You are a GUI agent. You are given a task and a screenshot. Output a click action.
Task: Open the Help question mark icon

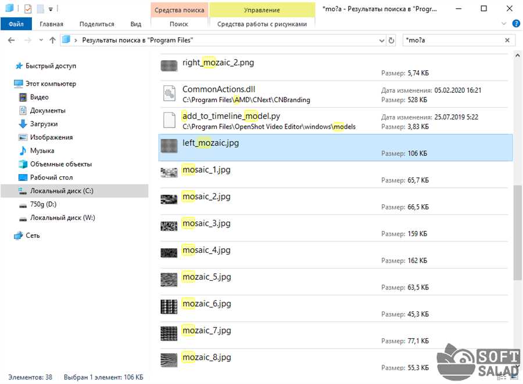tap(514, 24)
